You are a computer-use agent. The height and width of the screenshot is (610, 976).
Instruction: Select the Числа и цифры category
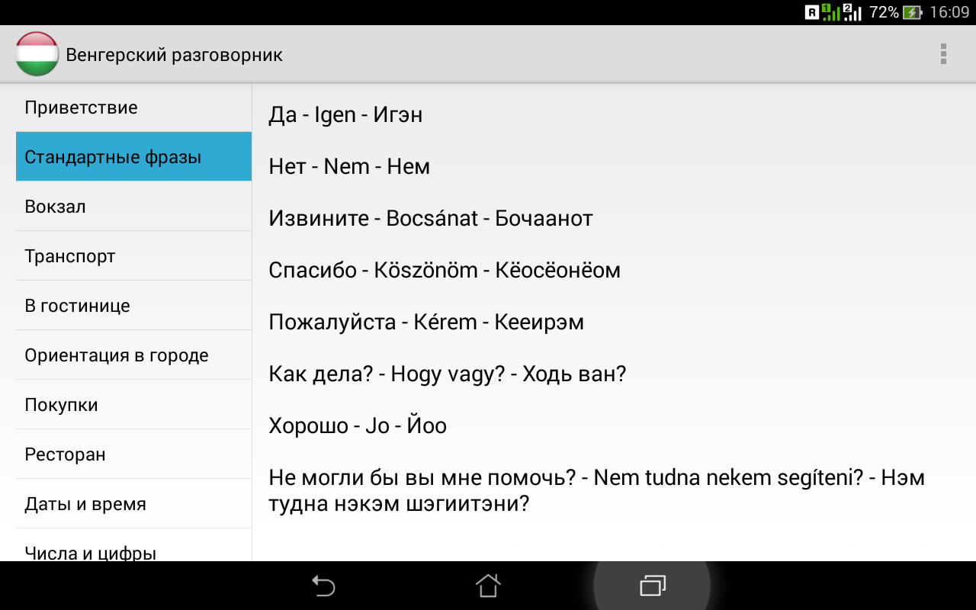coord(133,546)
